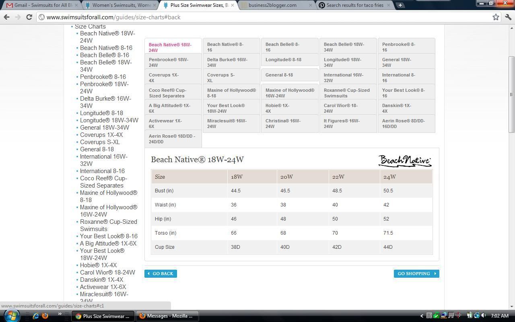Click the page vertical scrollbar thumb
Image resolution: width=515 pixels, height=322 pixels.
[511, 95]
